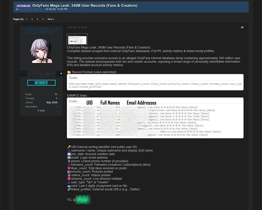Click the Threads count 1
This screenshot has height=210, width=262.
56,98
